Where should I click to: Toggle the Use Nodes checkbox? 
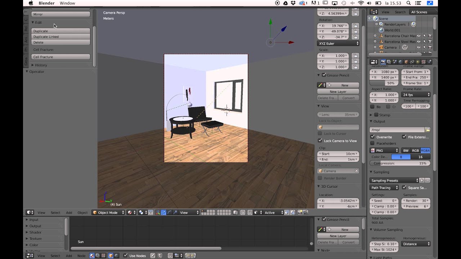click(x=125, y=255)
